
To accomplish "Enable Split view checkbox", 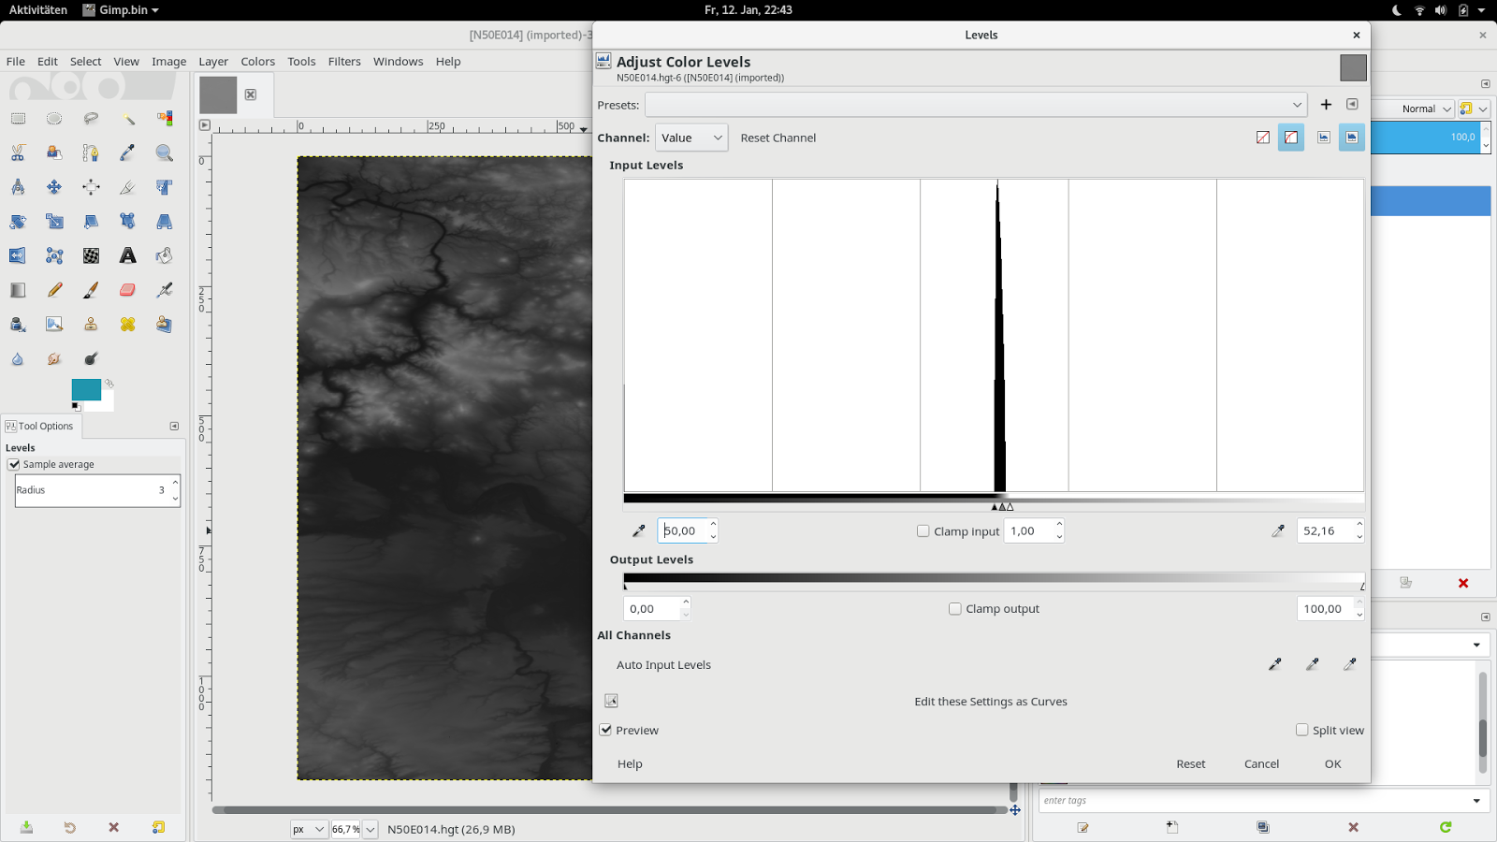I will tap(1301, 730).
